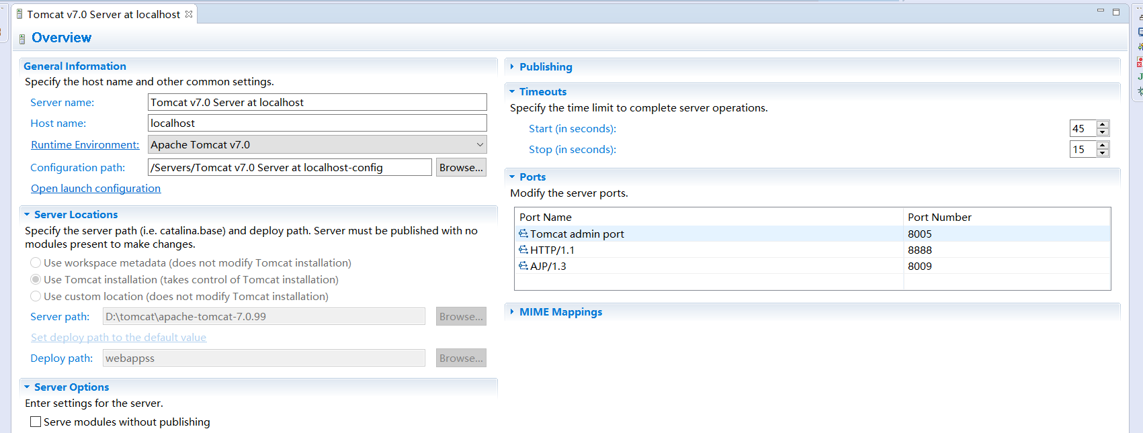Click the Deploy path field containing webappss

[x=263, y=358]
